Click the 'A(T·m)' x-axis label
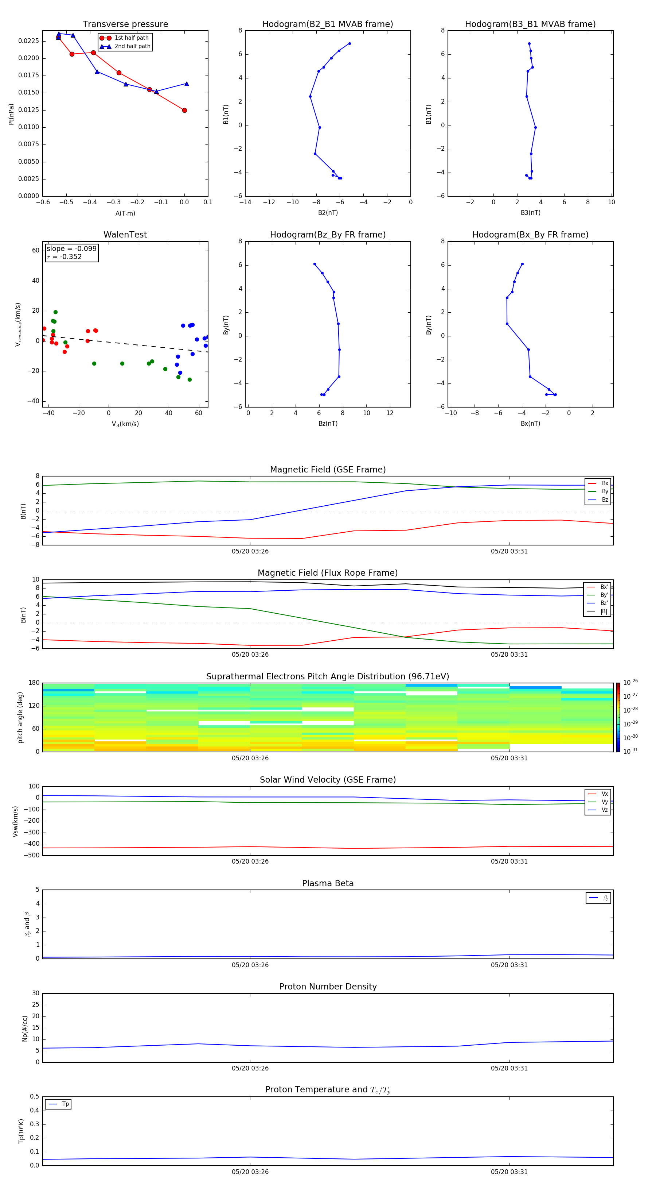The height and width of the screenshot is (1204, 656). [x=125, y=213]
